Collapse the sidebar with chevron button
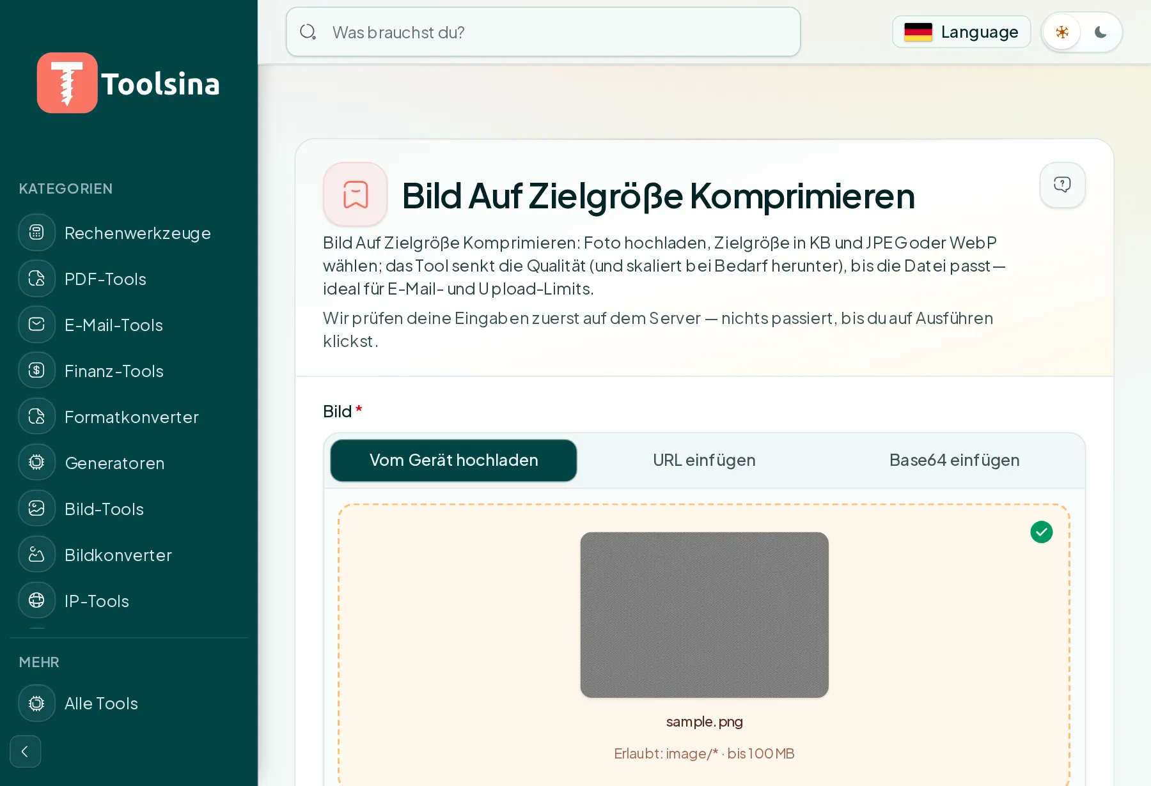The height and width of the screenshot is (786, 1151). tap(26, 751)
